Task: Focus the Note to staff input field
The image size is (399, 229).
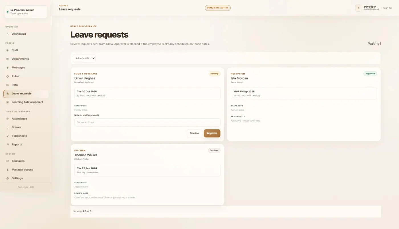Action: click(147, 122)
